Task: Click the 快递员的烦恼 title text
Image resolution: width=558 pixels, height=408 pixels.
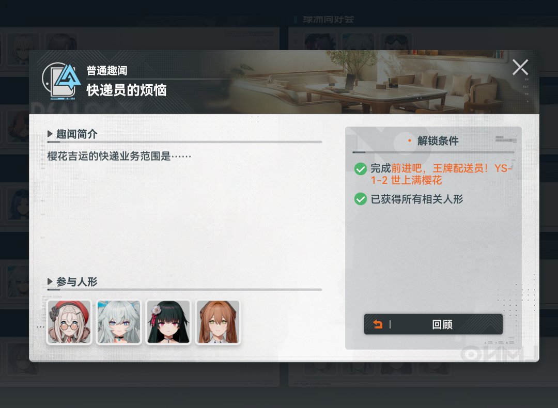Action: point(127,90)
